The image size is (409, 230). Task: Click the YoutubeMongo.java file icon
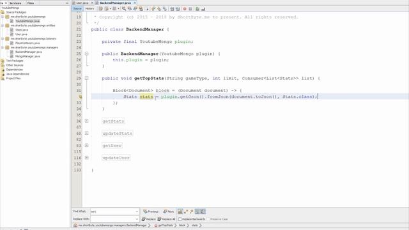(12, 21)
